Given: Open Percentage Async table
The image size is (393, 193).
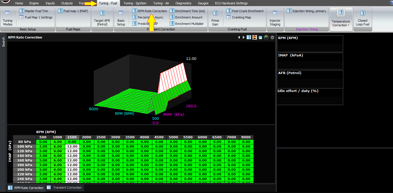Looking at the screenshot, I should click(x=148, y=17).
